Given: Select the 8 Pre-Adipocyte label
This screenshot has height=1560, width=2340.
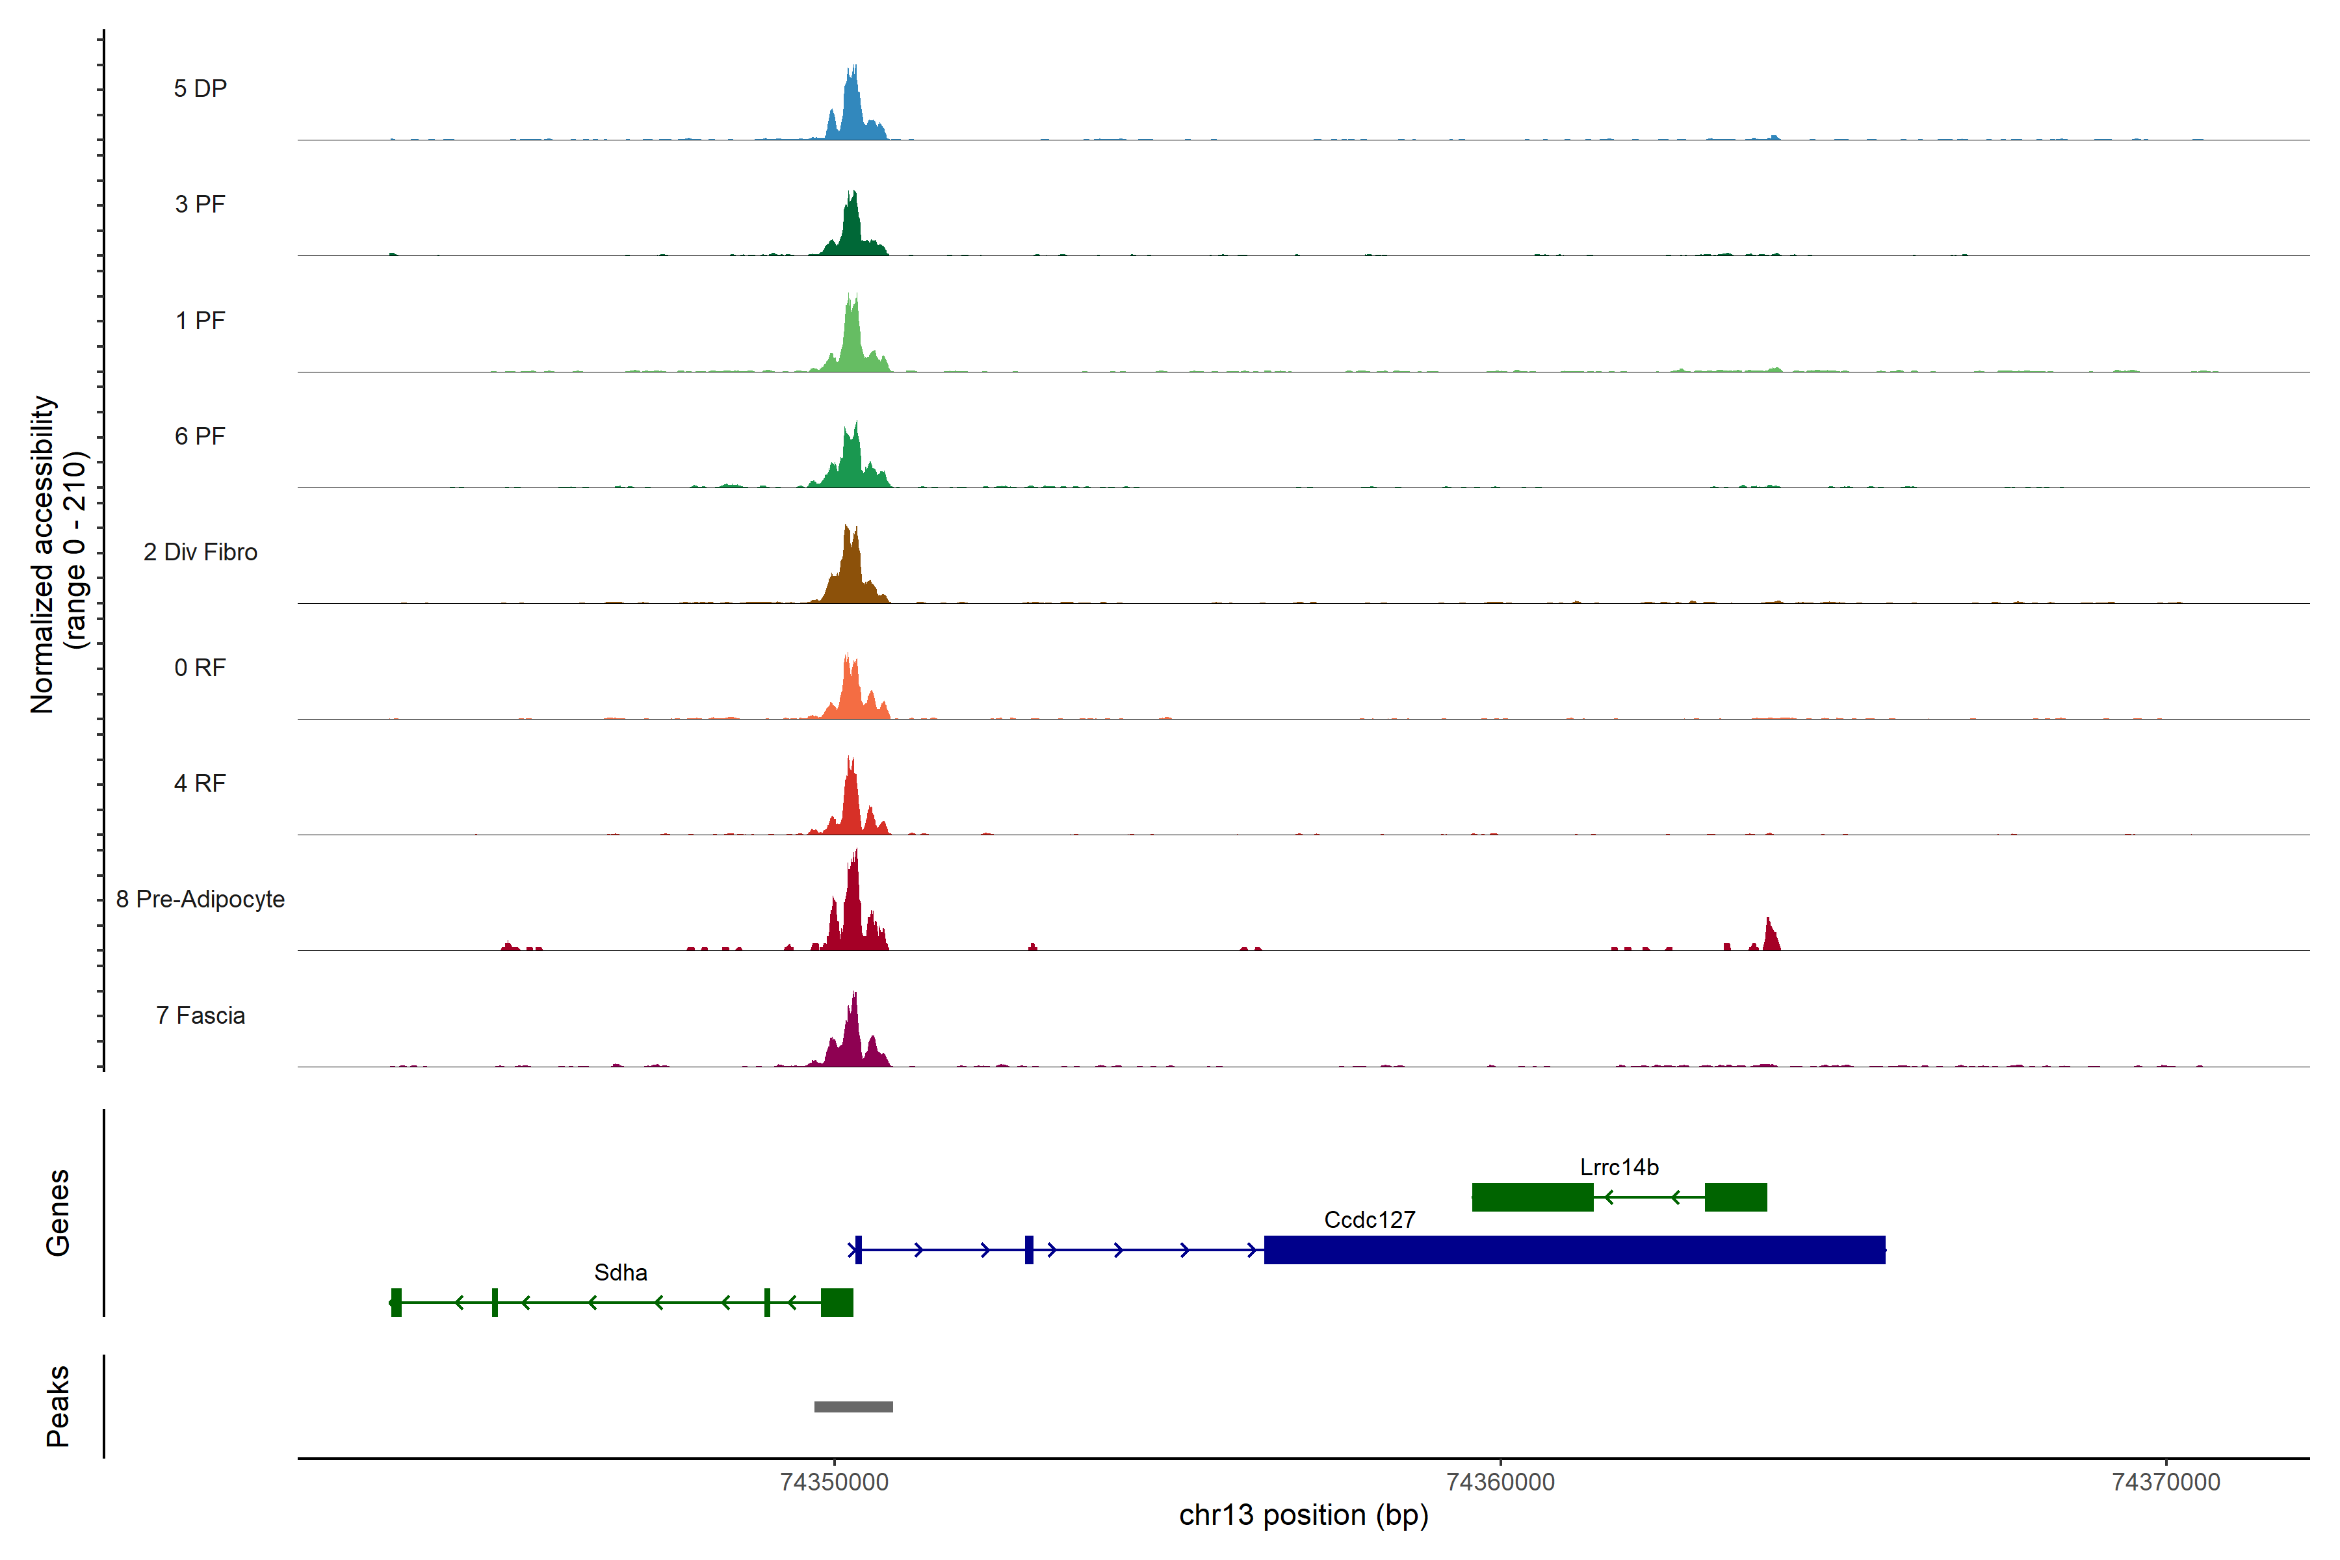Looking at the screenshot, I should (200, 900).
